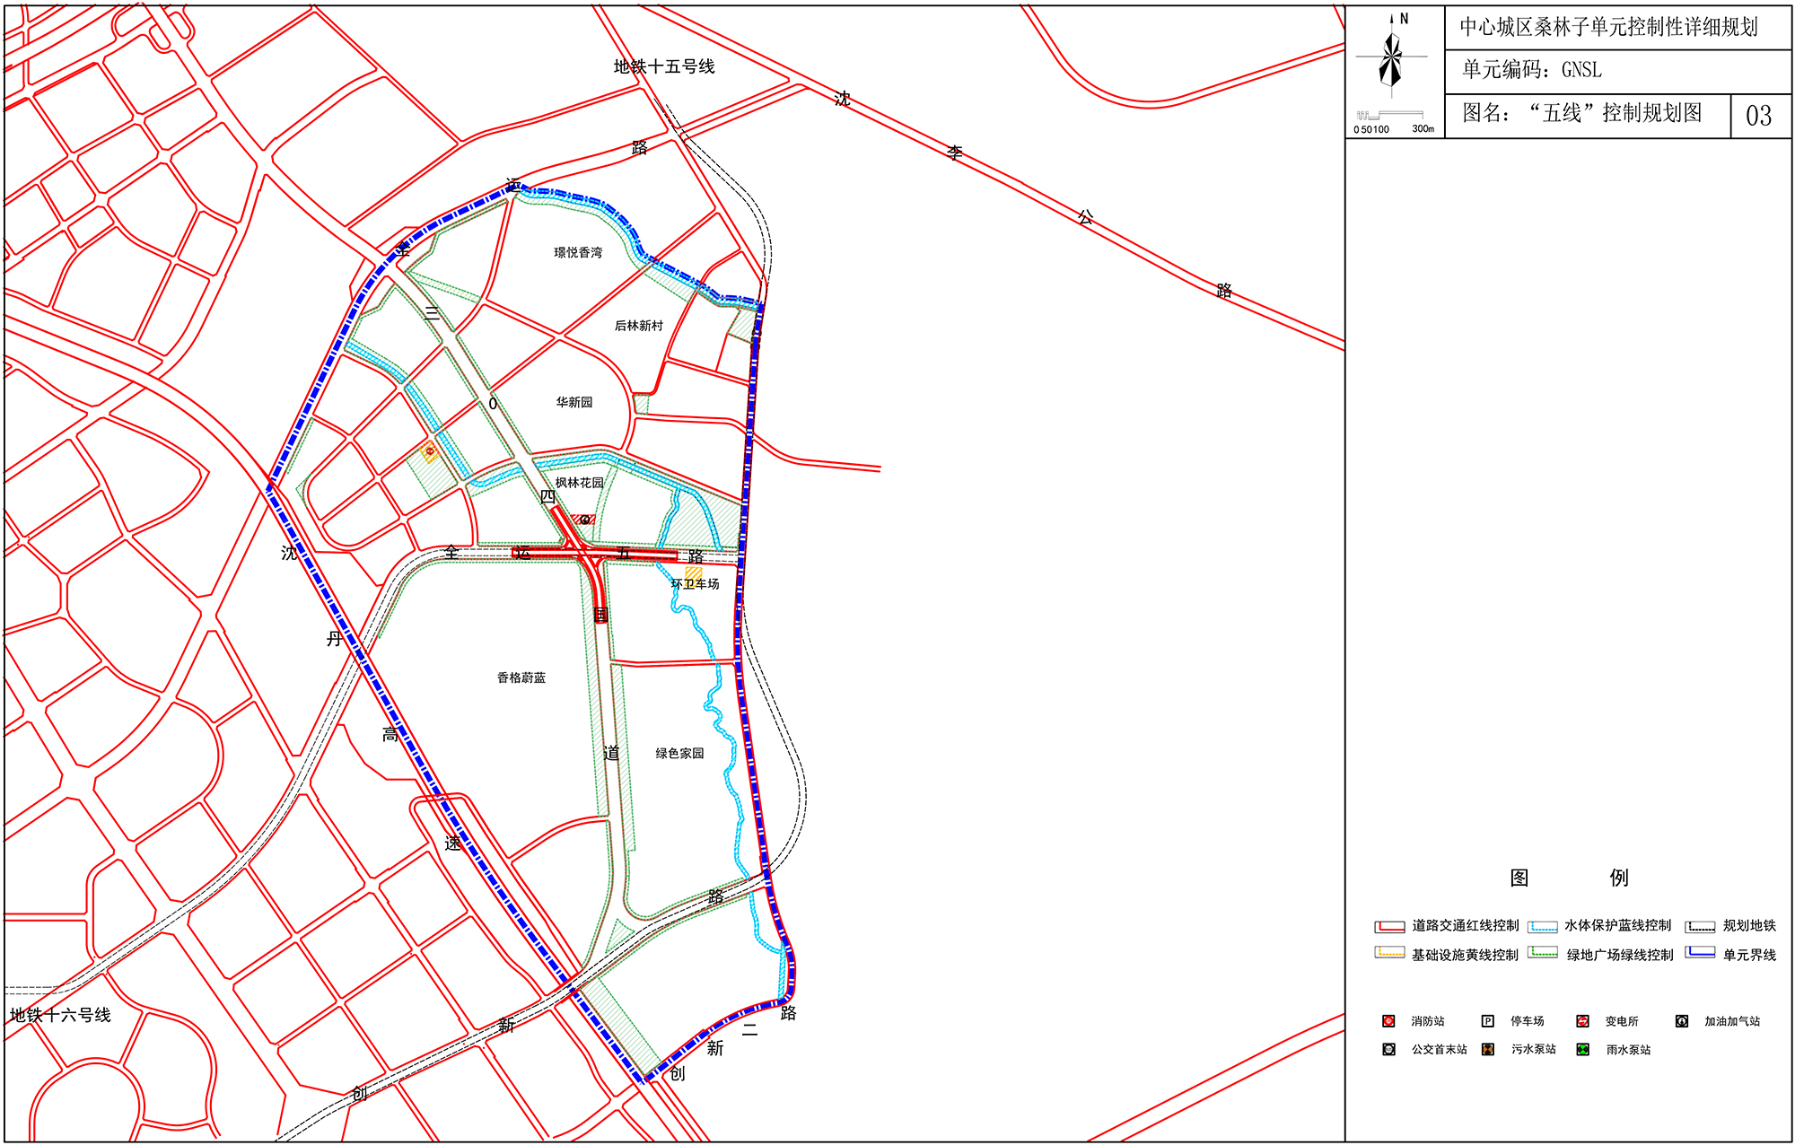Click the 璟悦香湾 label on the map

pos(578,253)
